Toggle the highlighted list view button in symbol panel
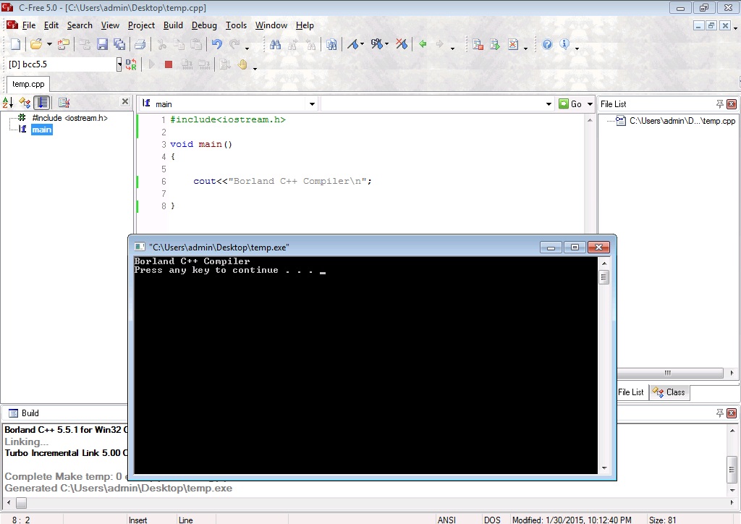Image resolution: width=741 pixels, height=524 pixels. [x=42, y=102]
